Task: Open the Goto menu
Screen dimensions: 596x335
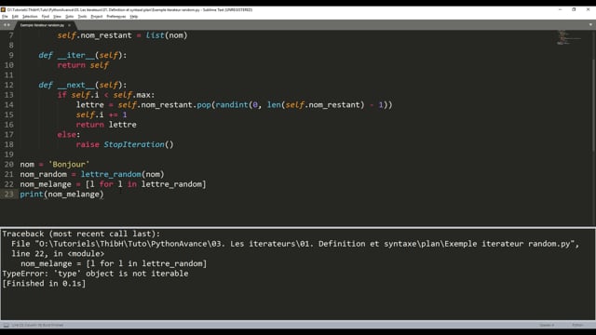Action: coord(69,17)
